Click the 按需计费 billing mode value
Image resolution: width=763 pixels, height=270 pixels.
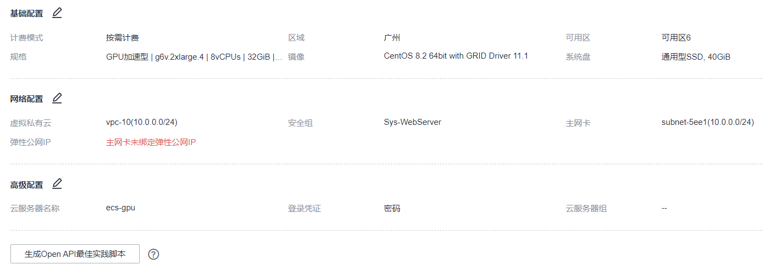(x=123, y=38)
